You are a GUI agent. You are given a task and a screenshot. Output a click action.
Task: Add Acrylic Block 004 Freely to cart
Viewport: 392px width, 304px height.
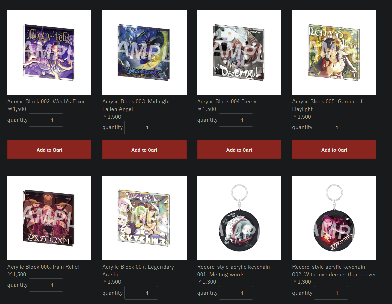coord(239,149)
